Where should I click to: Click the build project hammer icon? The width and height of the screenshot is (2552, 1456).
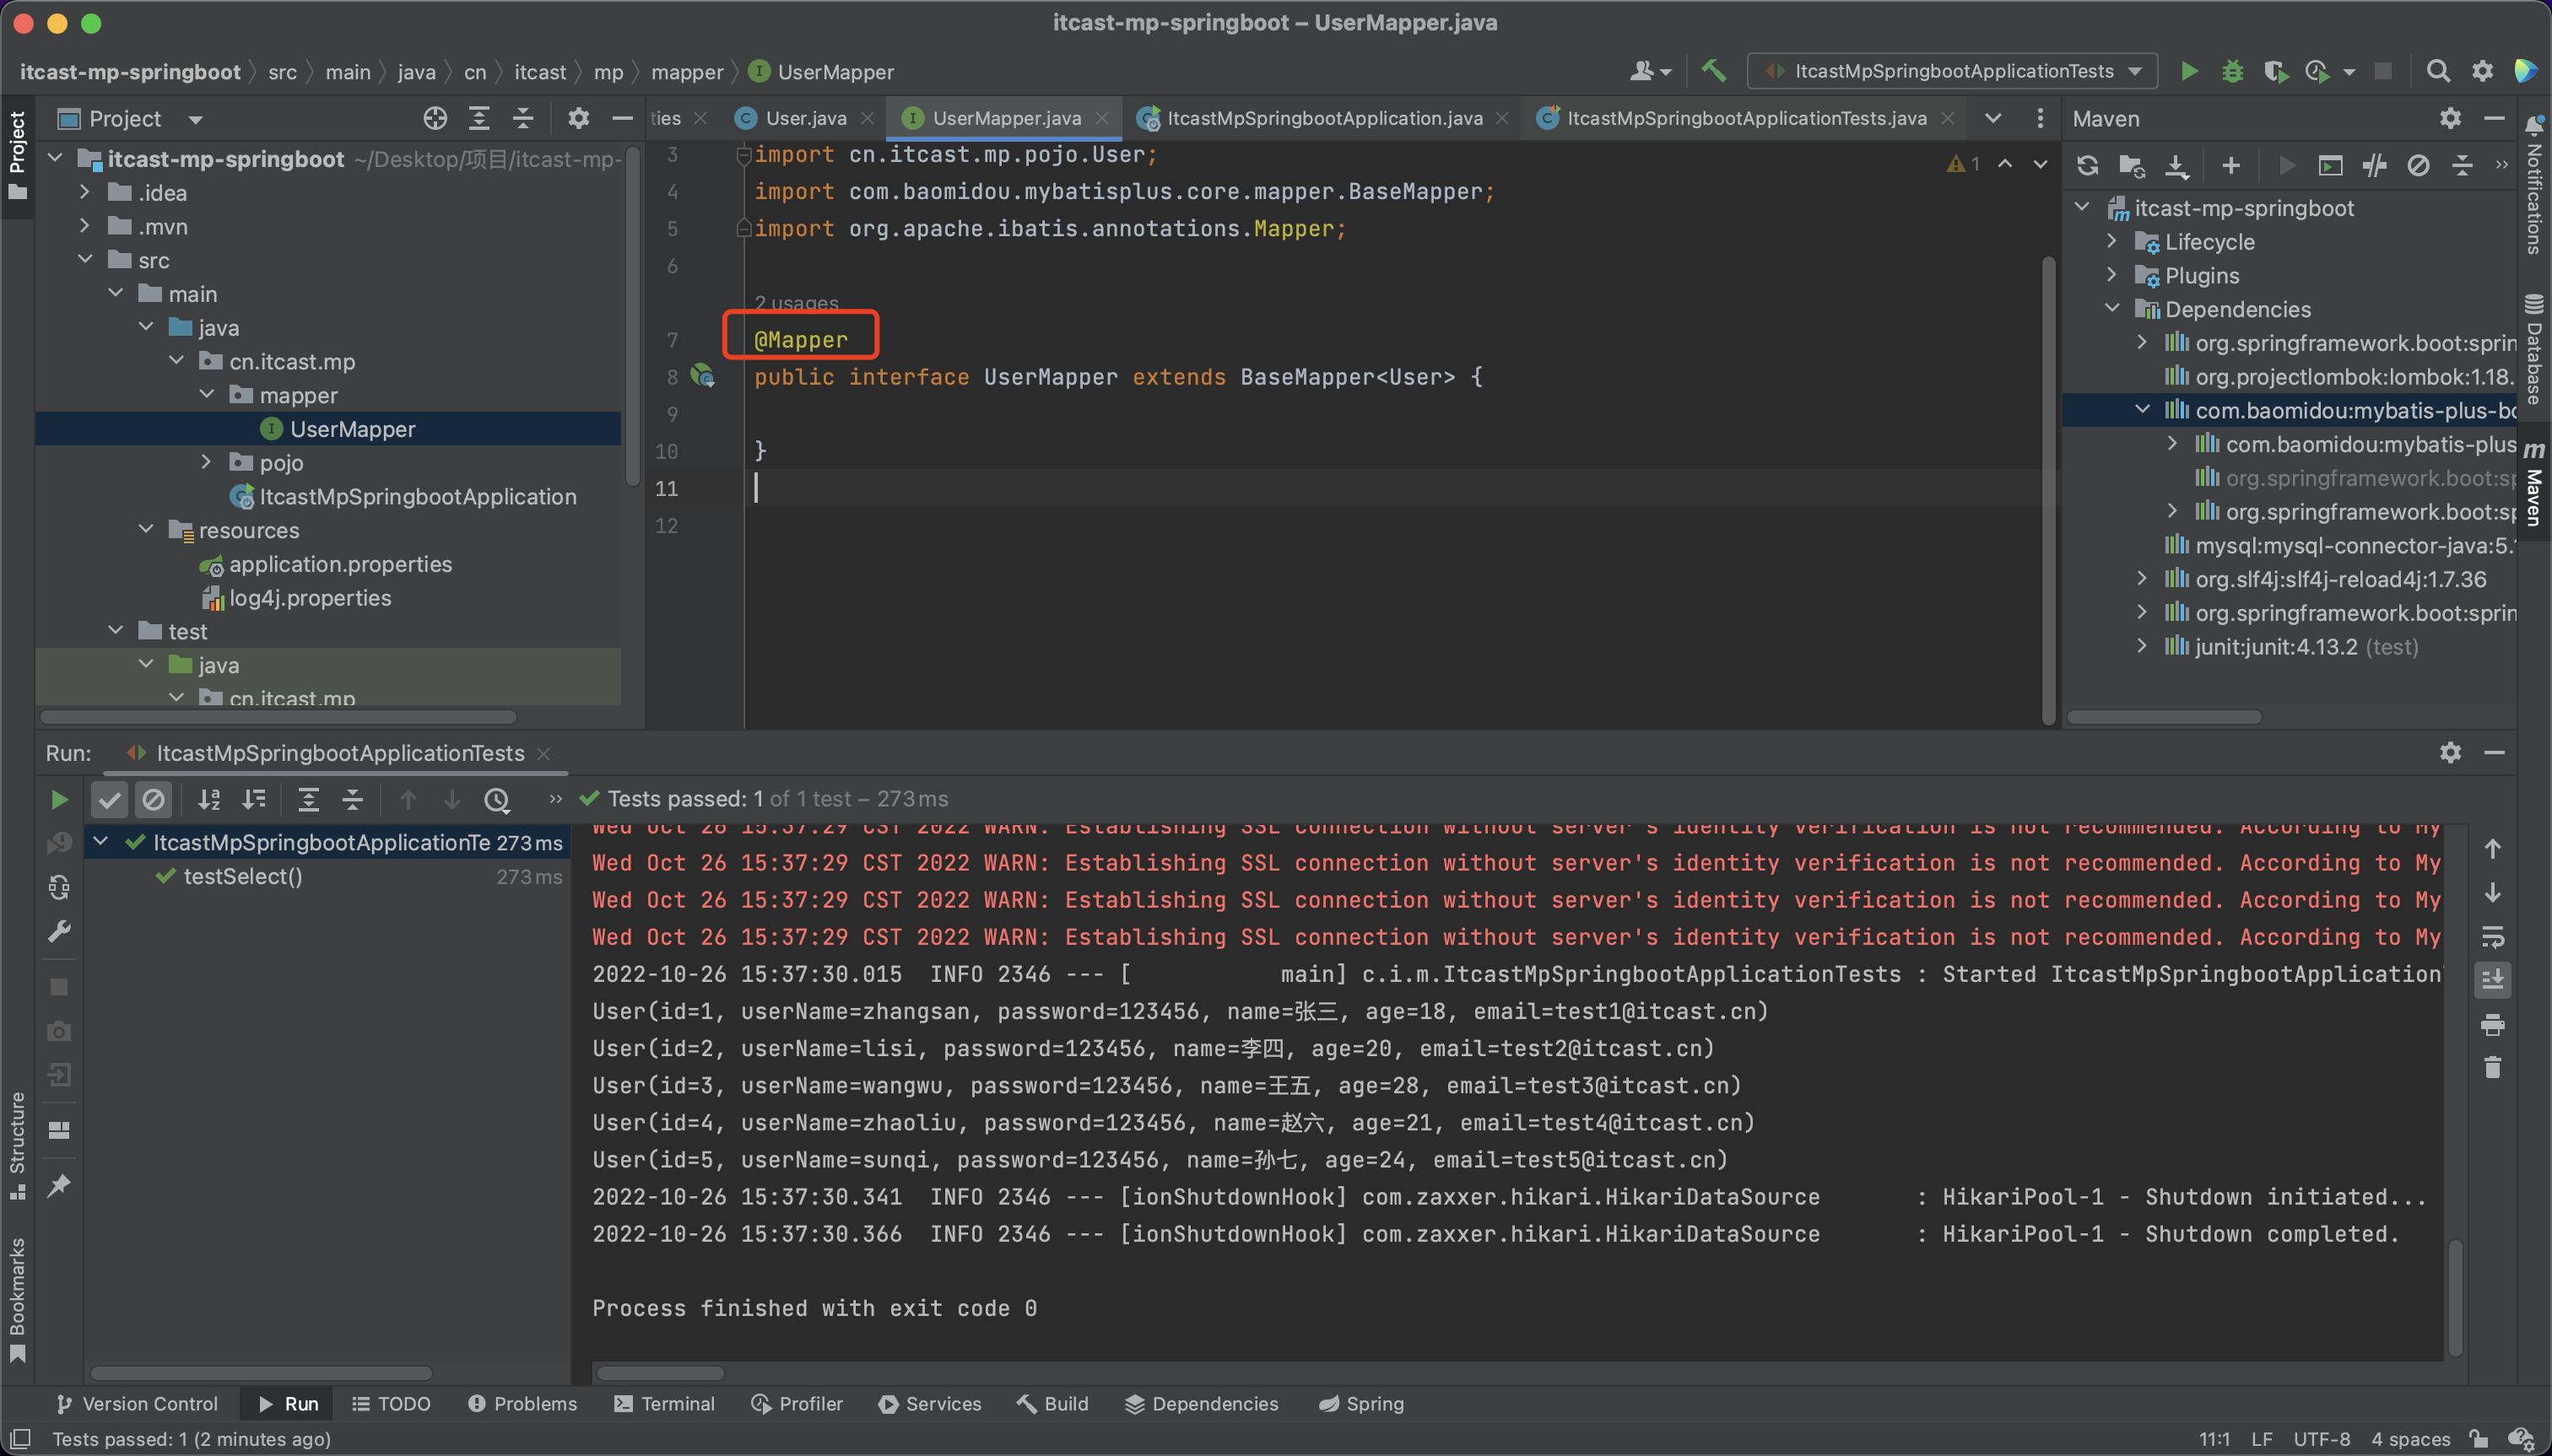[1714, 71]
